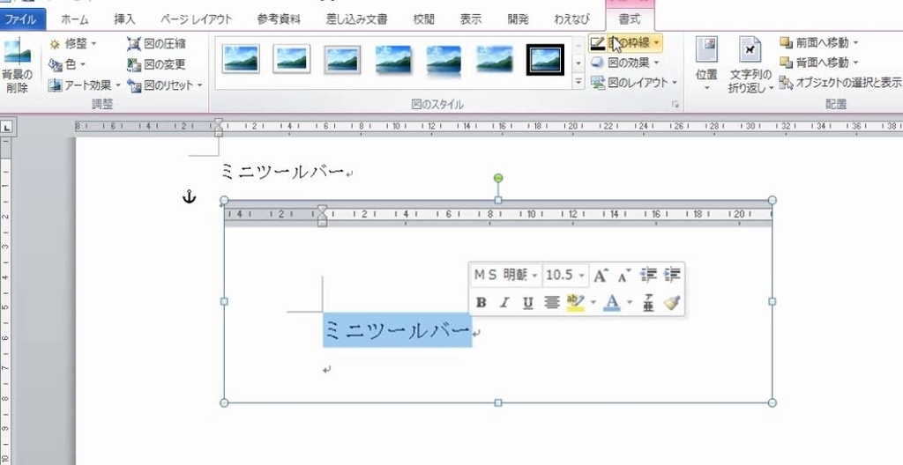903x465 pixels.
Task: Toggle bold in the mini toolbar
Action: (481, 303)
